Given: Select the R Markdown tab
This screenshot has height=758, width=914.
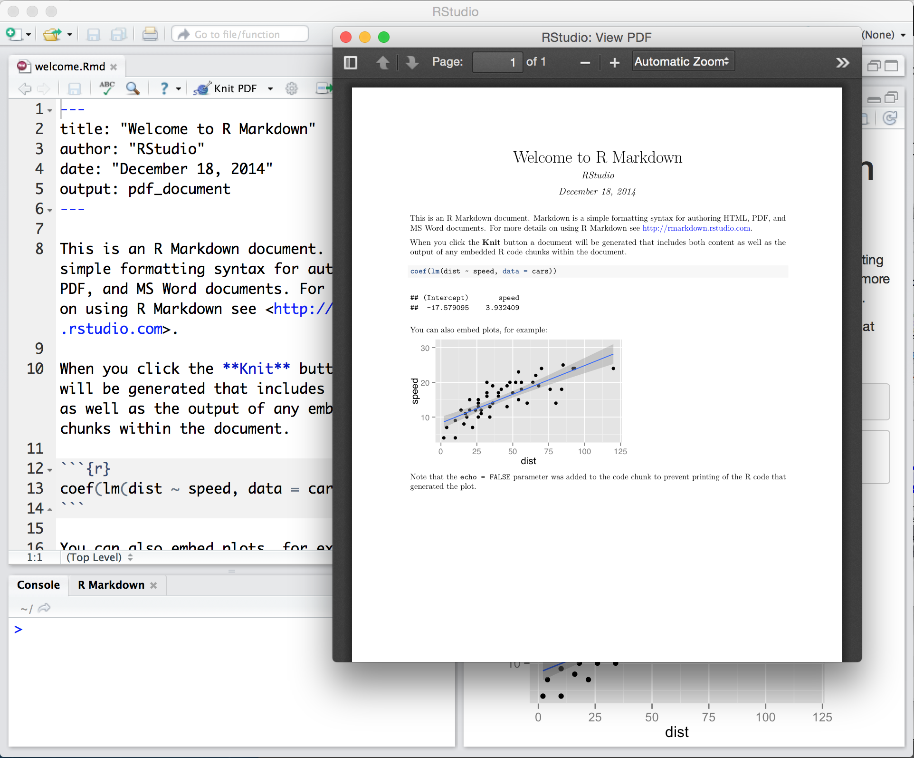Looking at the screenshot, I should (x=111, y=585).
